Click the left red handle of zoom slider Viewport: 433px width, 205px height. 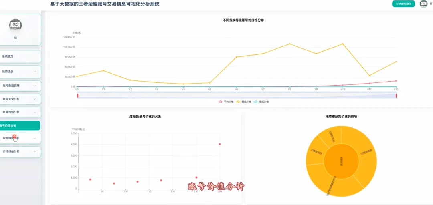coord(78,96)
